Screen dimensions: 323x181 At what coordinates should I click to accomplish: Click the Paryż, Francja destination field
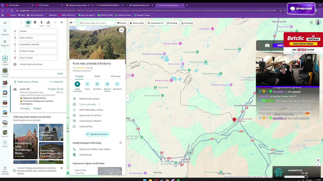point(38,58)
